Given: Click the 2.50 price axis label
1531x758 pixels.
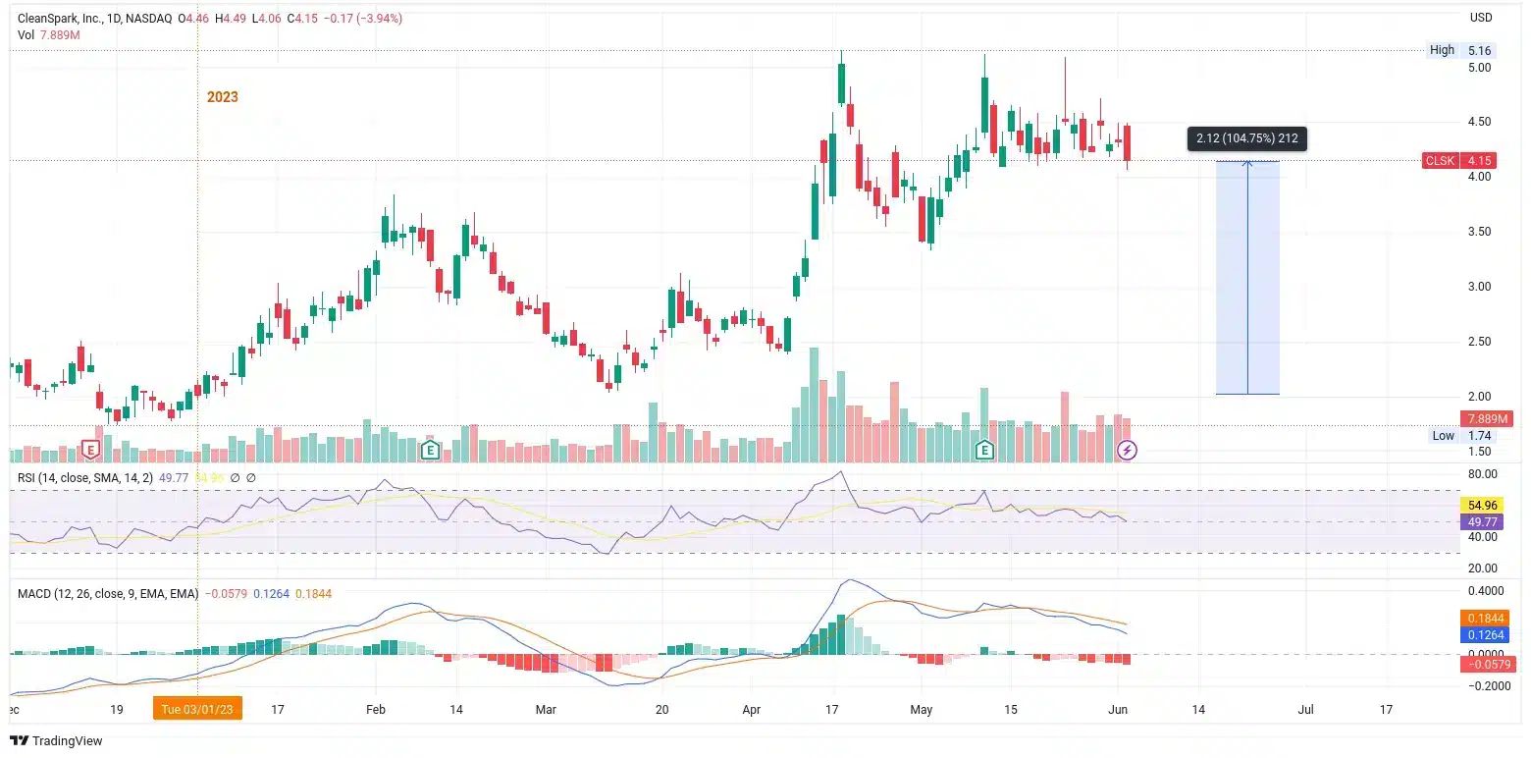Looking at the screenshot, I should tap(1480, 342).
